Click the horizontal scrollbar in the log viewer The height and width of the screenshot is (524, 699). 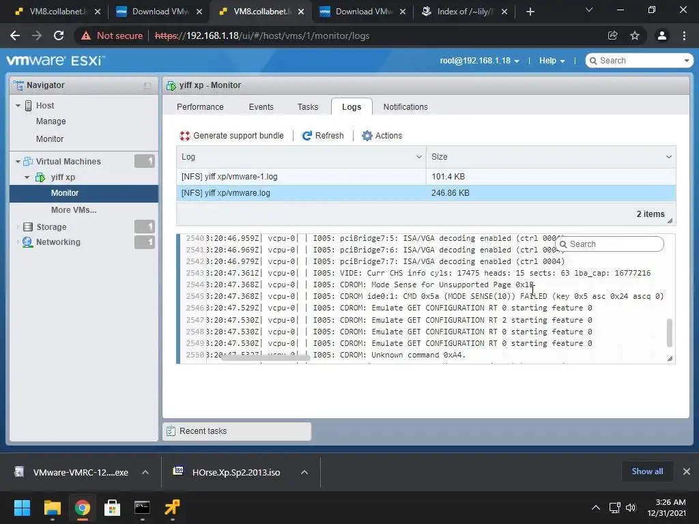tap(266, 357)
